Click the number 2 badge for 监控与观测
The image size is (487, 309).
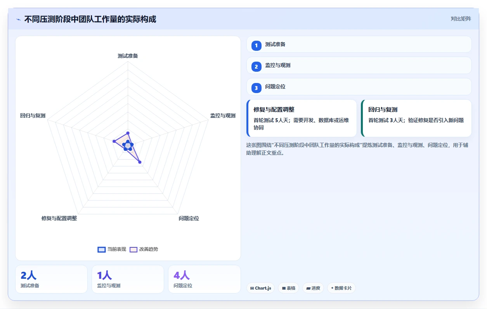(x=256, y=67)
